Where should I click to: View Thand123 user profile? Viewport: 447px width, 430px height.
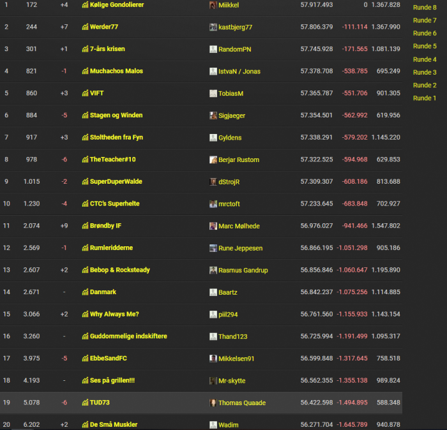click(x=233, y=337)
